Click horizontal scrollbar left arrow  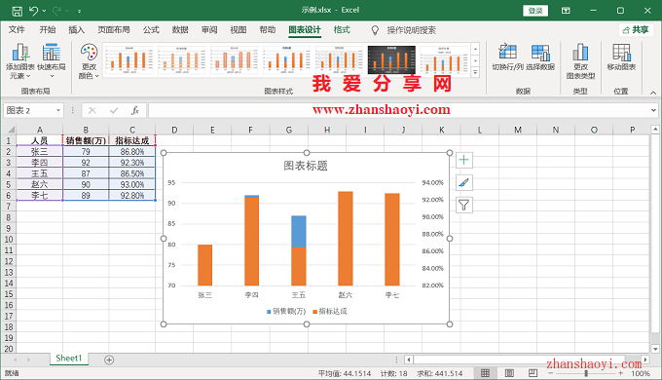408,360
